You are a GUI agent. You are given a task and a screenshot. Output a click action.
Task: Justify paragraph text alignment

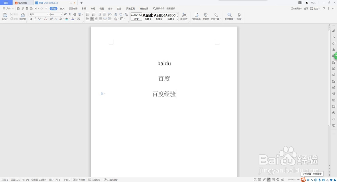point(100,19)
